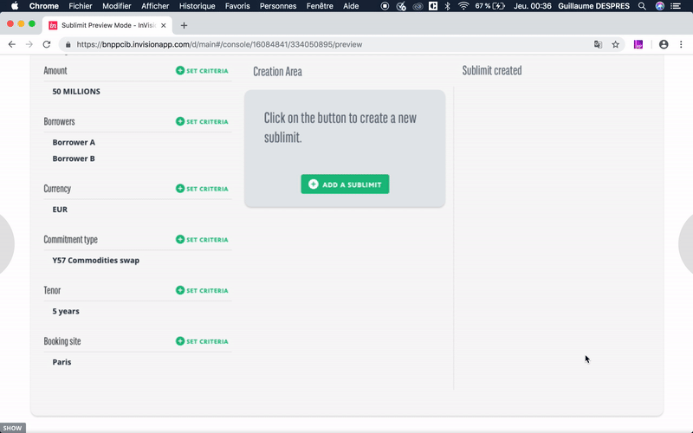This screenshot has width=693, height=433.
Task: Go back with browser back arrow
Action: coord(12,44)
